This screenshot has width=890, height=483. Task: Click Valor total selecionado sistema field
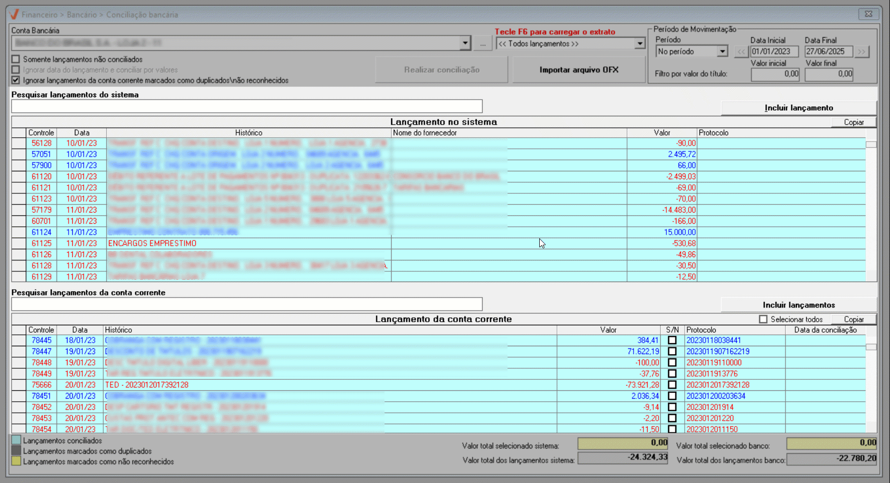[x=623, y=443]
